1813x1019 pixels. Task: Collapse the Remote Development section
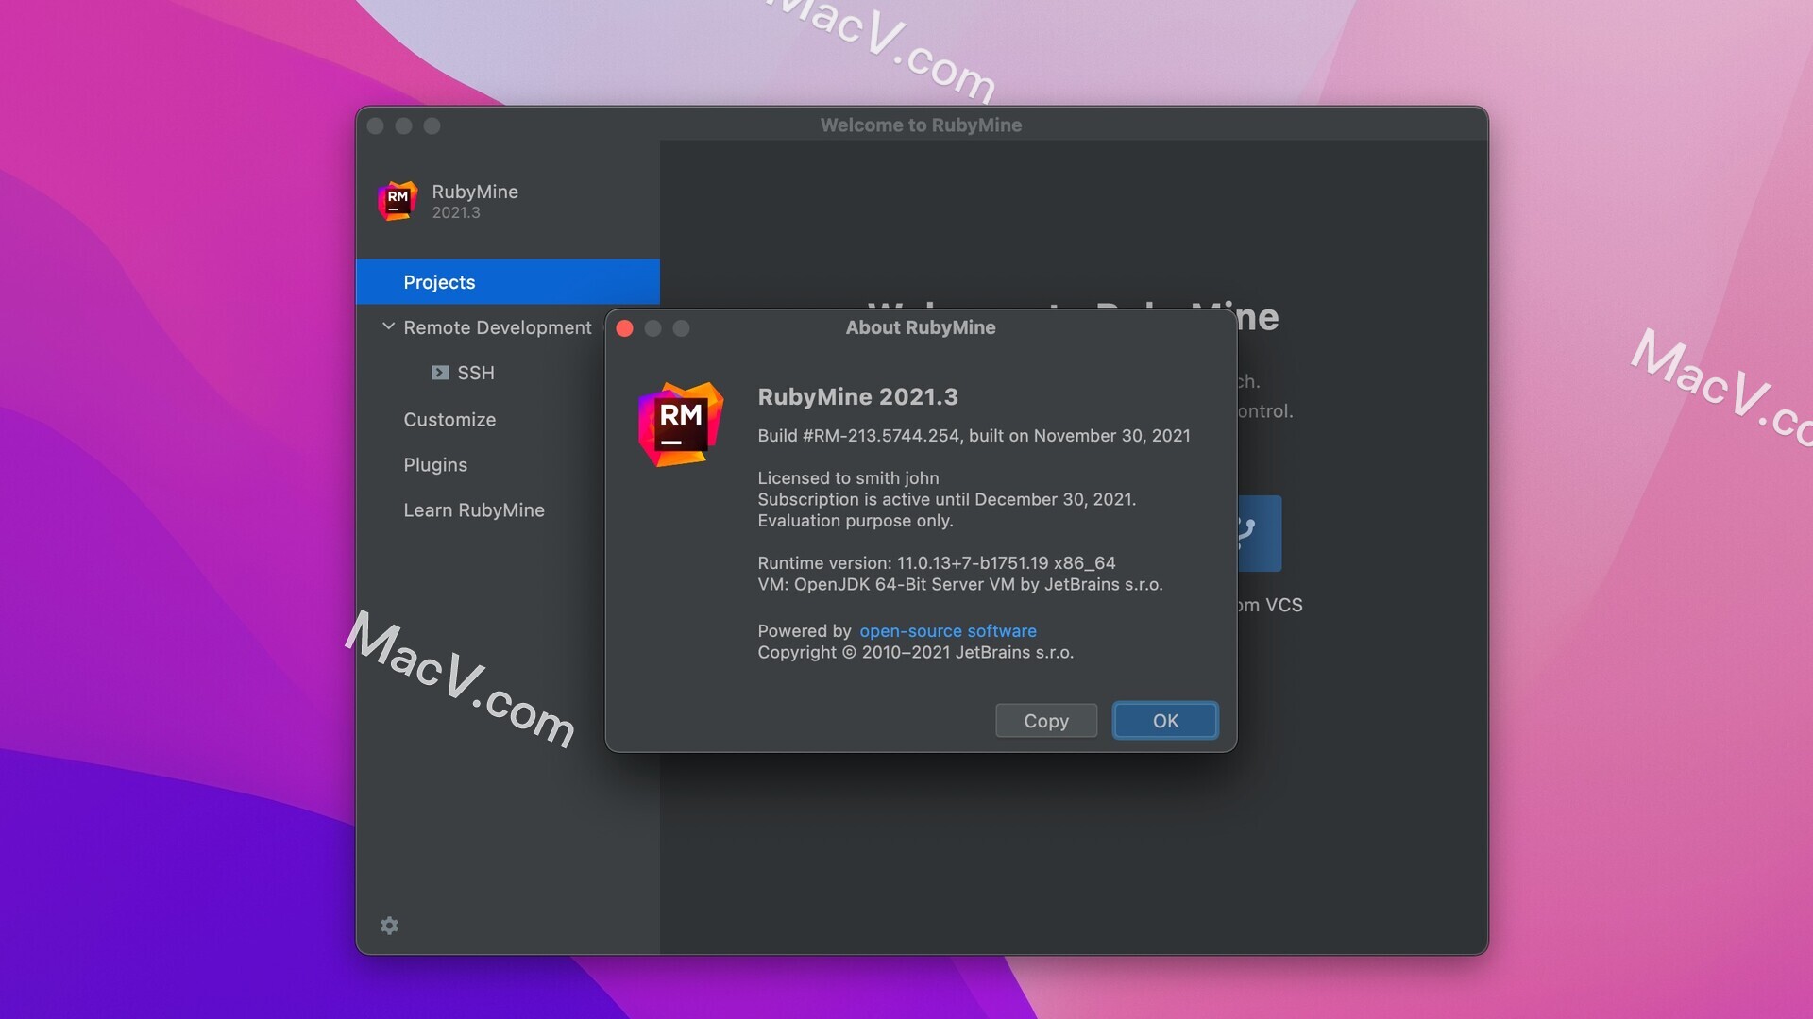pyautogui.click(x=388, y=326)
